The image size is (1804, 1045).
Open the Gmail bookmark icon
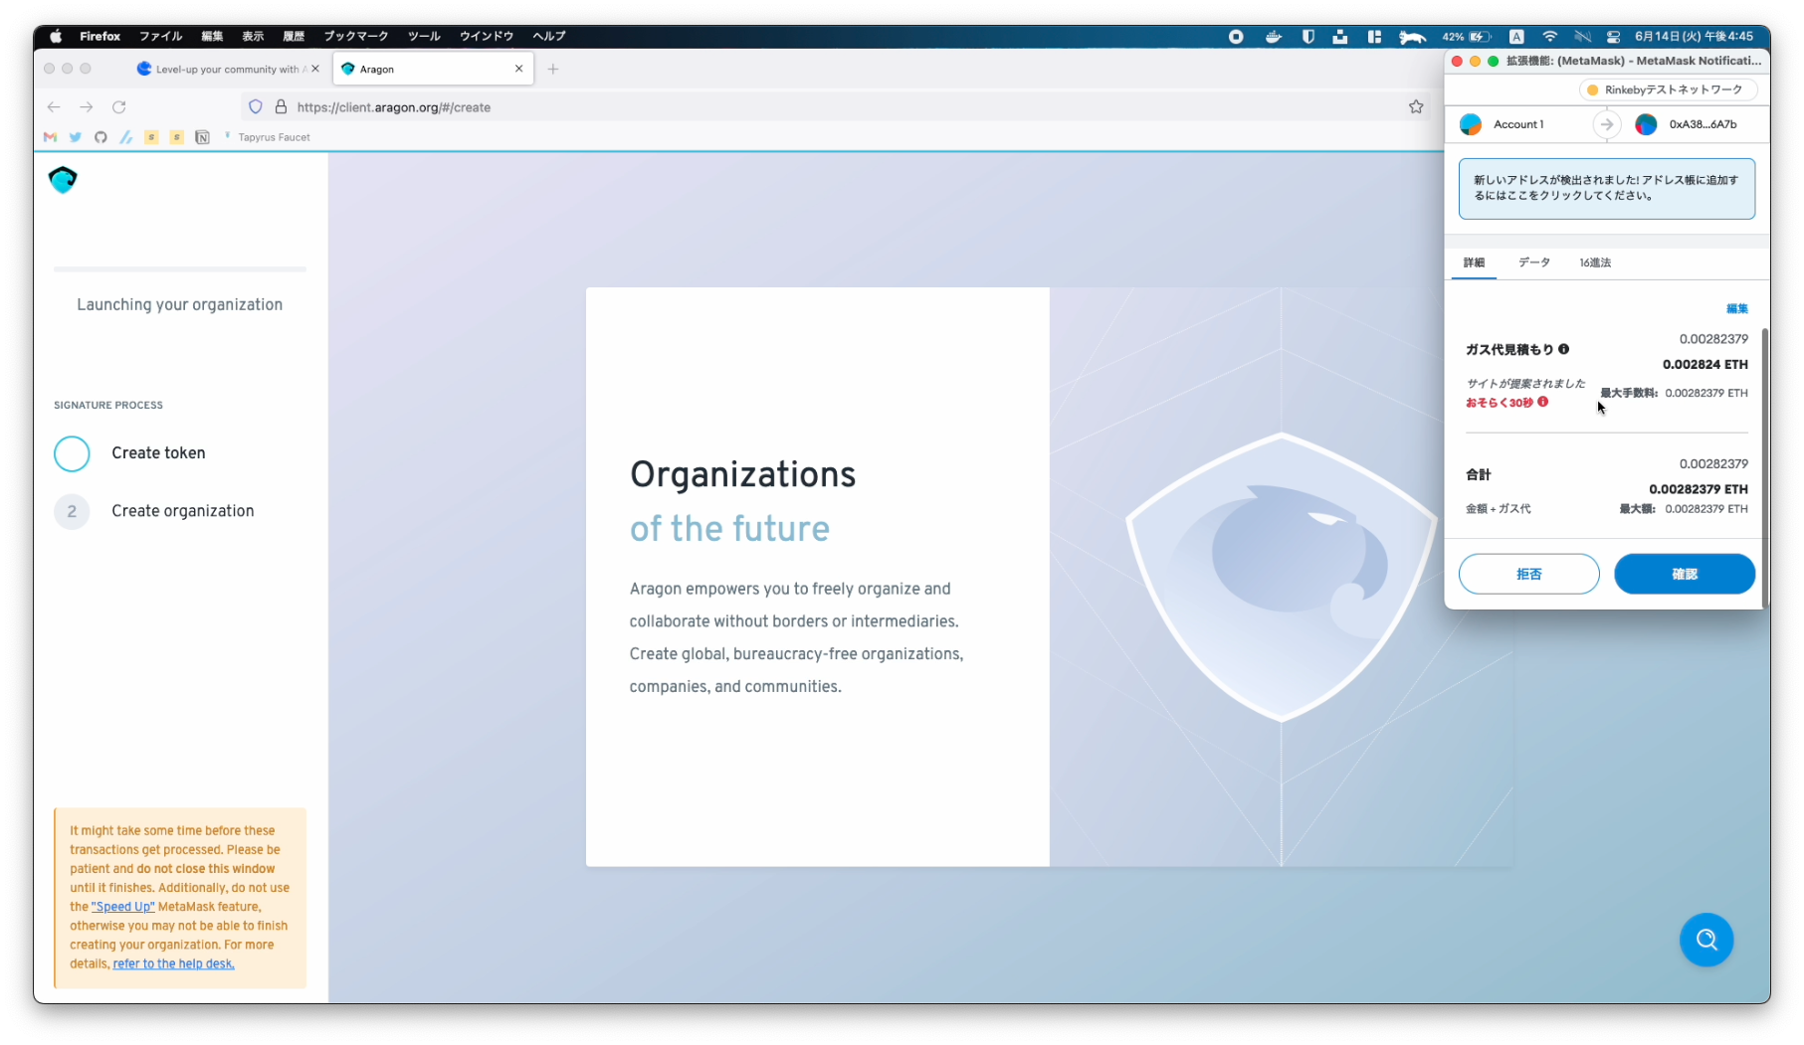coord(50,137)
